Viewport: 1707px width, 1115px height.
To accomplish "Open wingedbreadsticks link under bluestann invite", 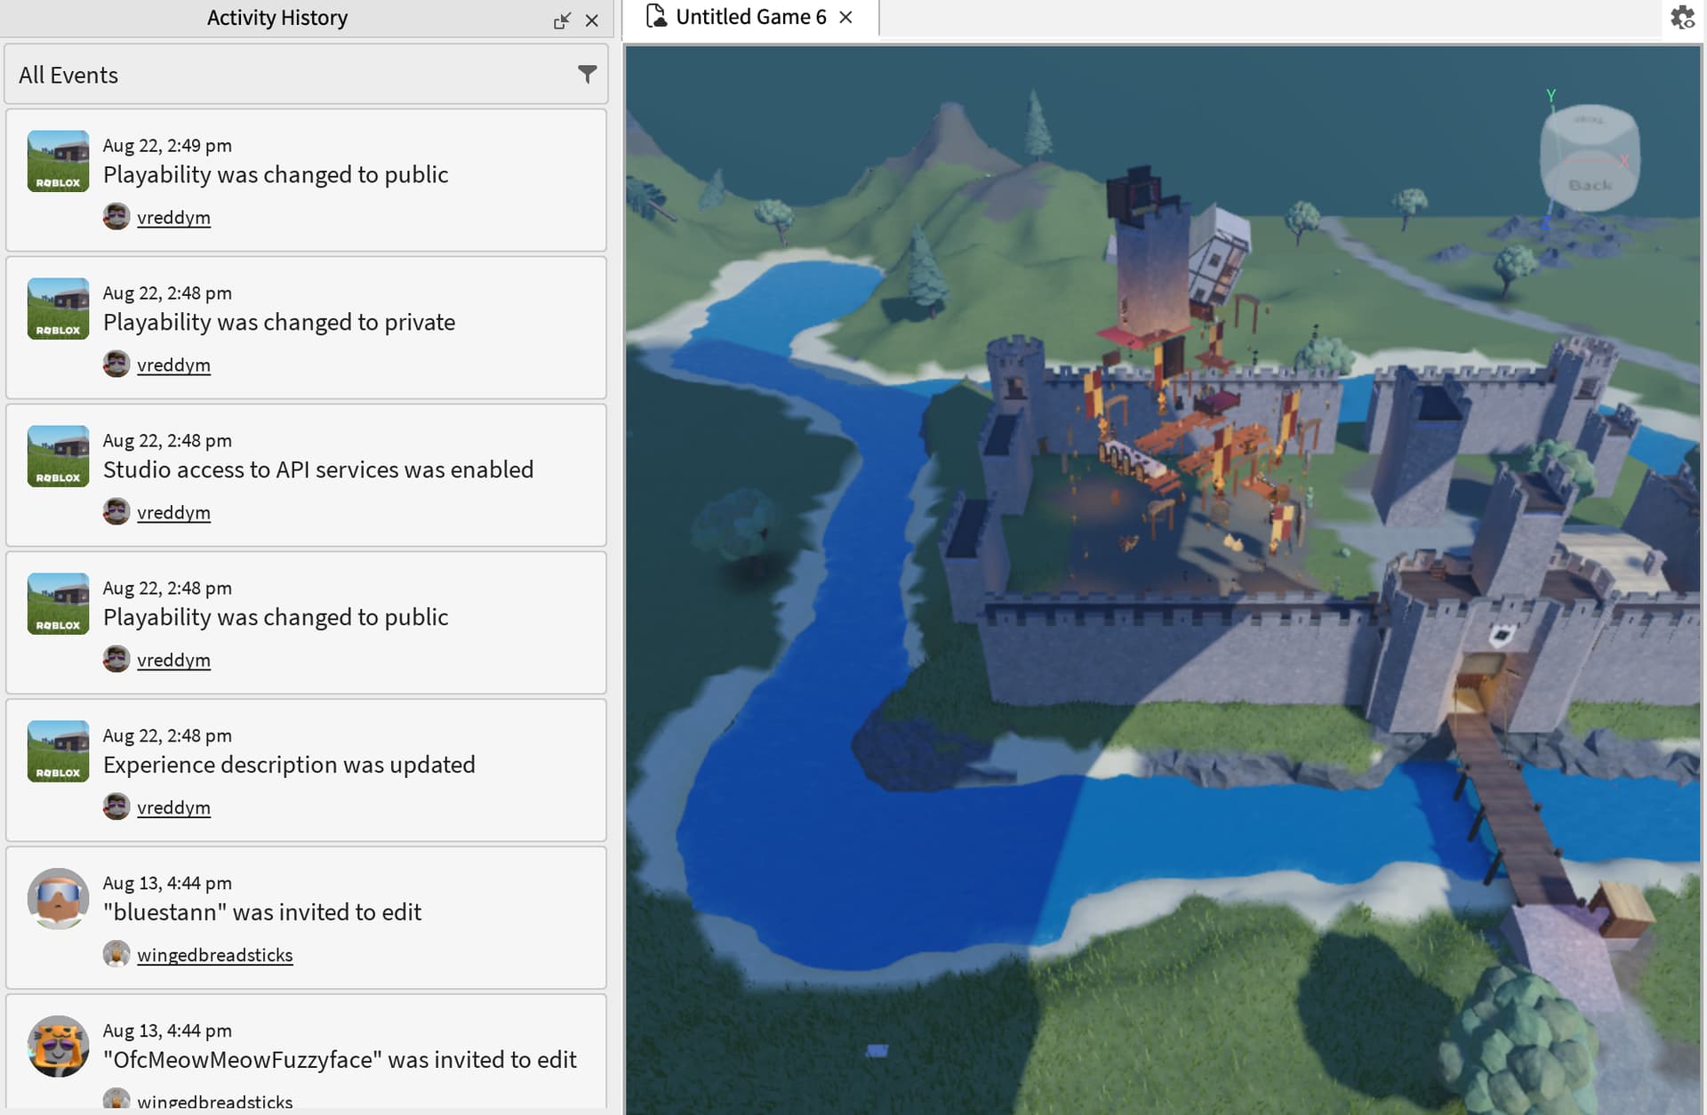I will [x=214, y=955].
